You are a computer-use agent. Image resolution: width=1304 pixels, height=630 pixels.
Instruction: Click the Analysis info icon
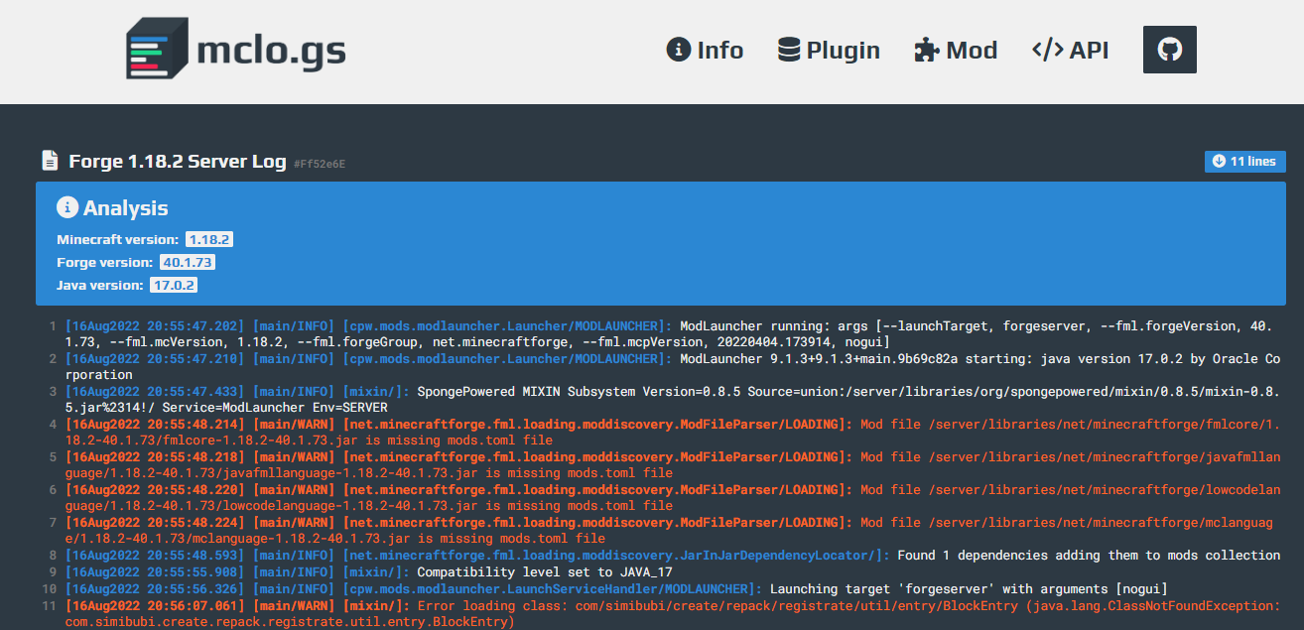67,207
